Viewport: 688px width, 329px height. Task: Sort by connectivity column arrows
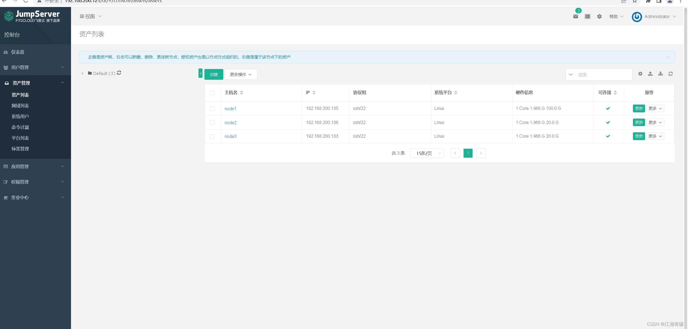click(615, 92)
